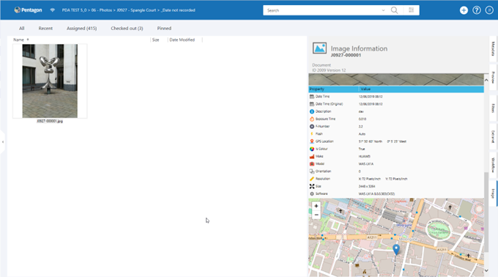The width and height of the screenshot is (498, 277).
Task: Open the Workflow side tab
Action: pos(493,165)
